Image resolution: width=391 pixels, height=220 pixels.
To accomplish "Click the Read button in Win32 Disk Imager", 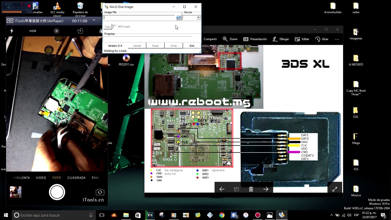I will [155, 46].
